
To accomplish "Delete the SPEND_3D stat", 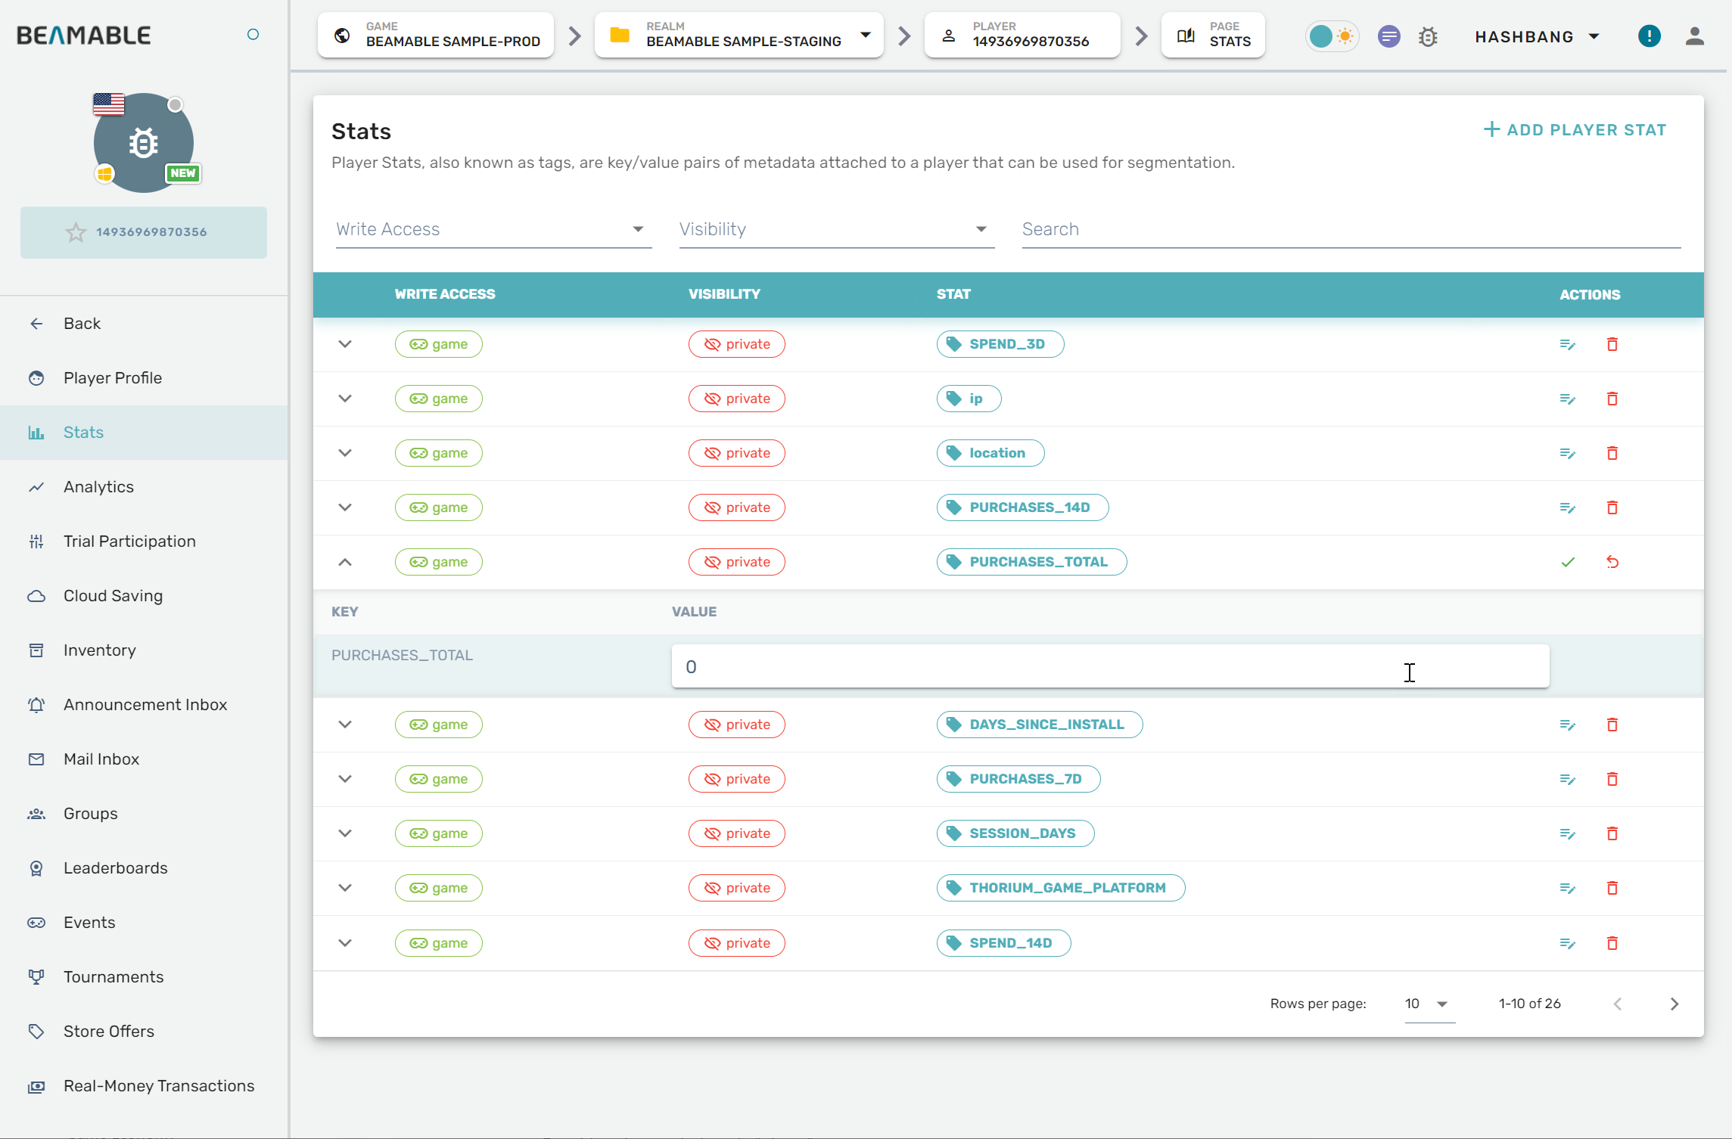I will tap(1612, 344).
